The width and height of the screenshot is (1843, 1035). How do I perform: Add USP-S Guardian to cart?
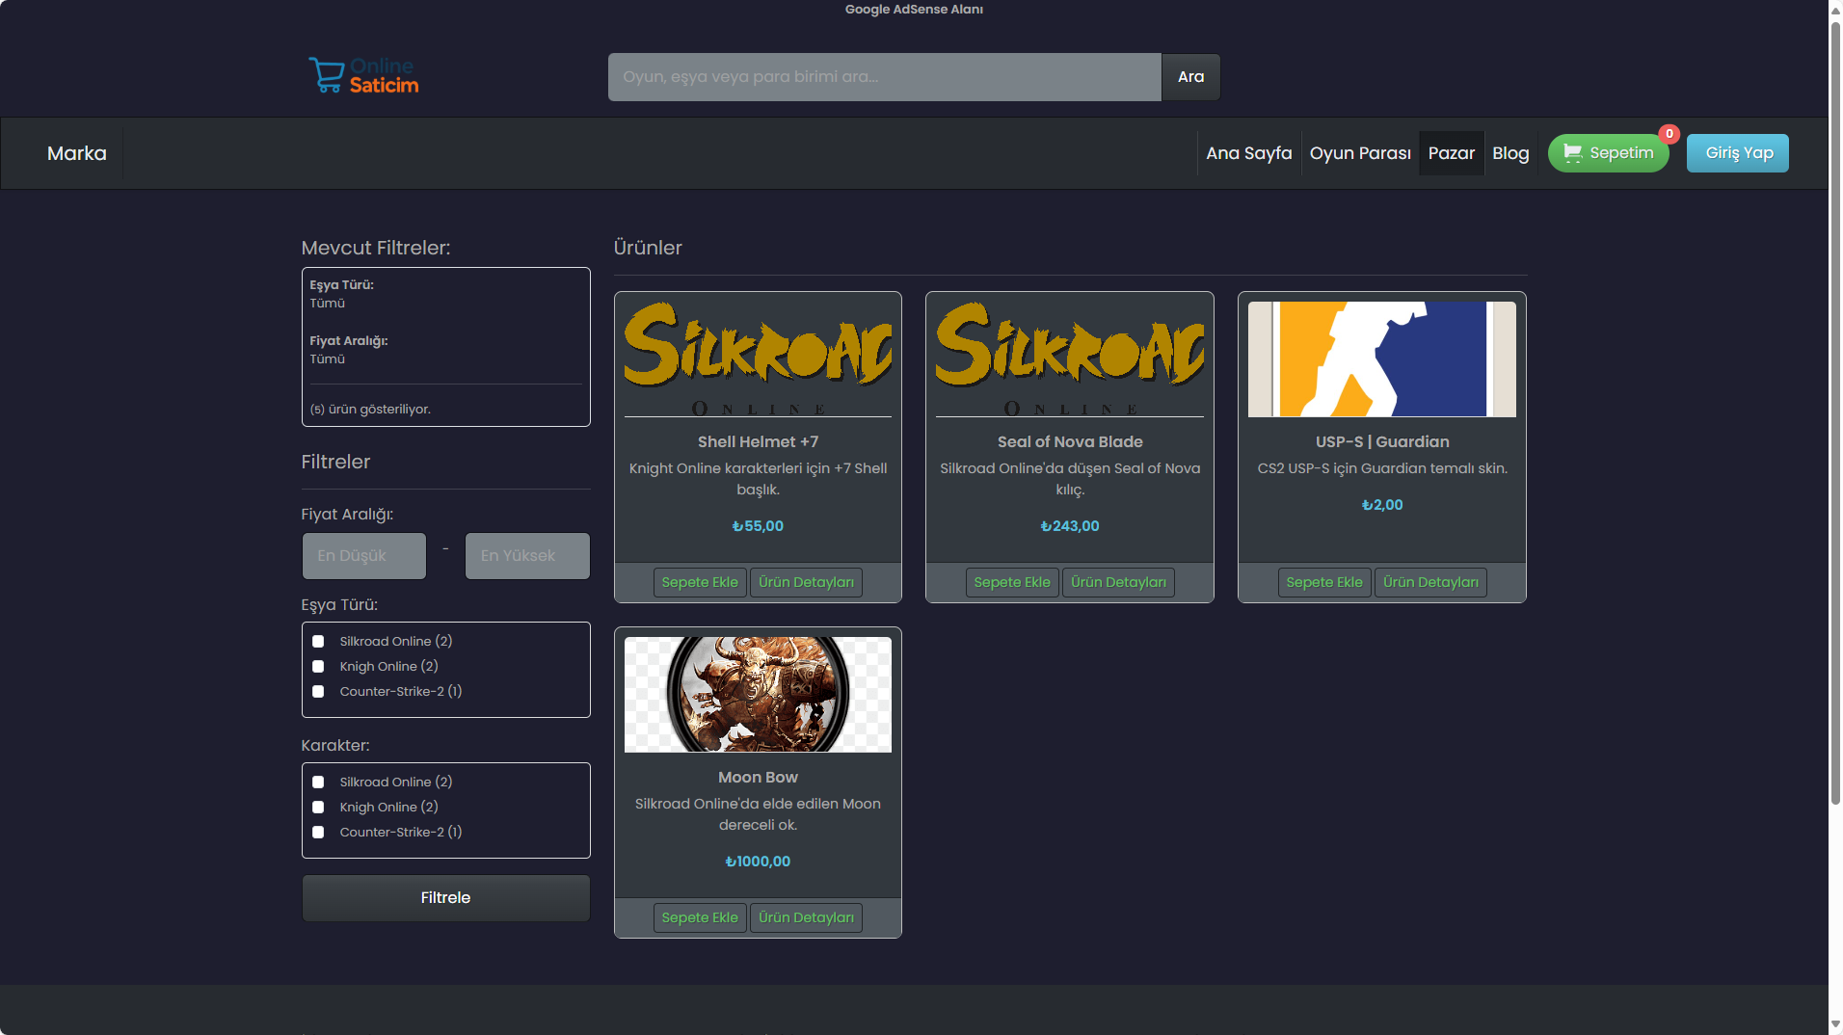click(x=1324, y=583)
